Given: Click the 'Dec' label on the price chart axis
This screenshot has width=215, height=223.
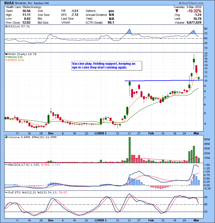Looking at the screenshot, I should click(x=51, y=133).
